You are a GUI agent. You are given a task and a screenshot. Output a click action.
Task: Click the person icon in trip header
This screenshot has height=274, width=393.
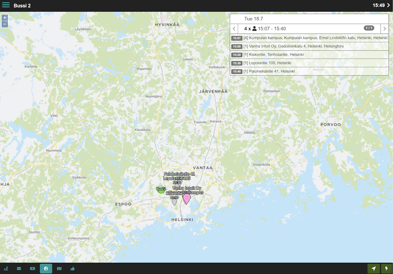point(254,28)
